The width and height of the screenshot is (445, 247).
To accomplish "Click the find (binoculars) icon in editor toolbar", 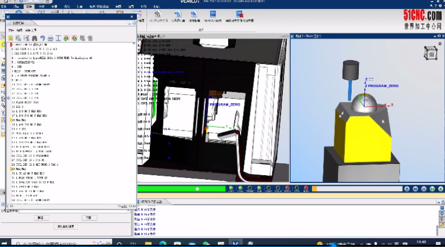I will tap(34, 38).
